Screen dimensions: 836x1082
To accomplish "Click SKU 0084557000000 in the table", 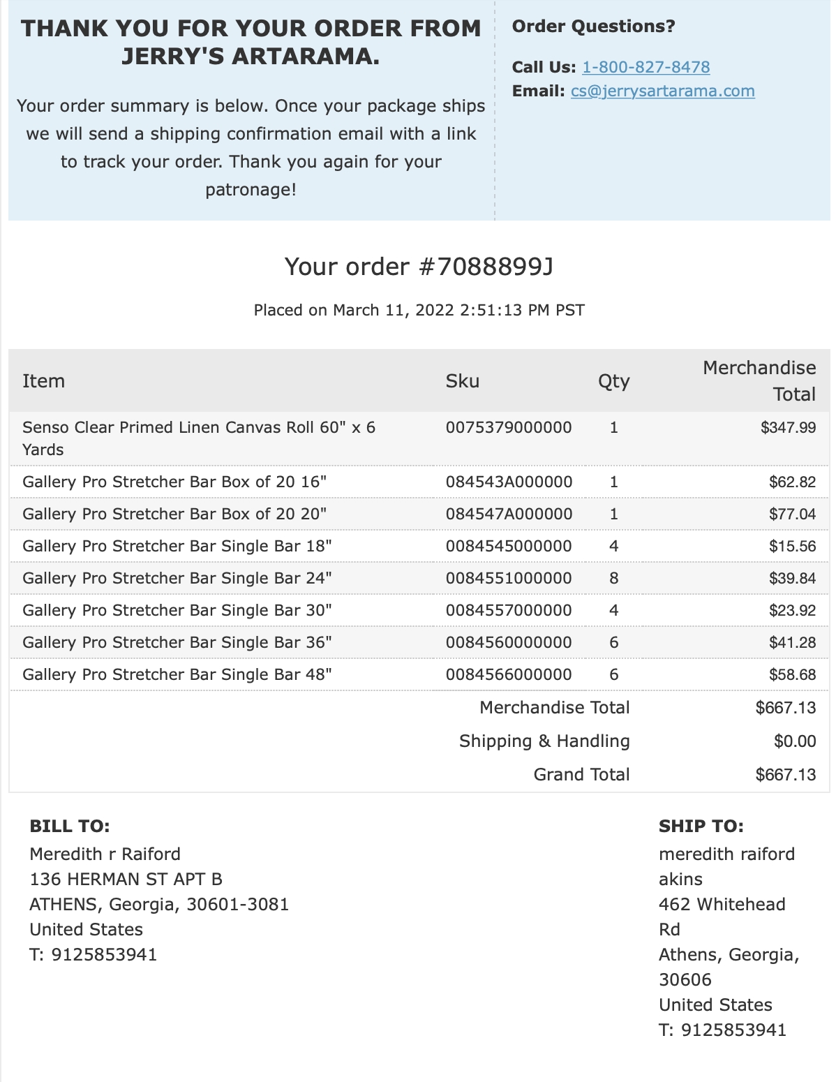I will pos(509,610).
